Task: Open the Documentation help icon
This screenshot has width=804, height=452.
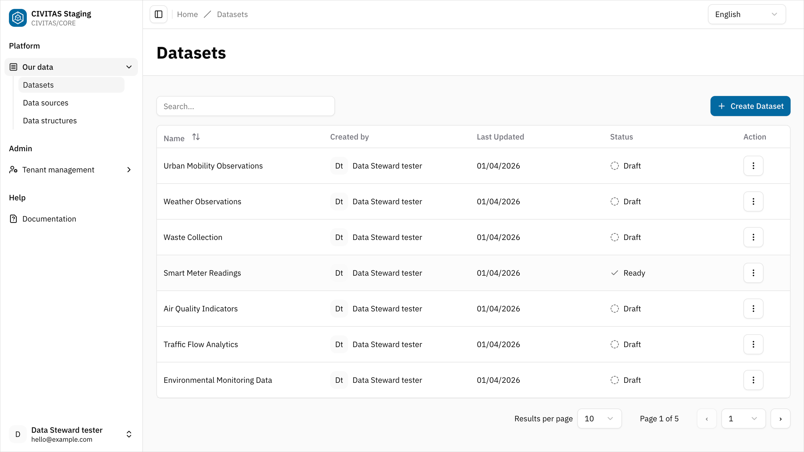Action: [x=13, y=219]
